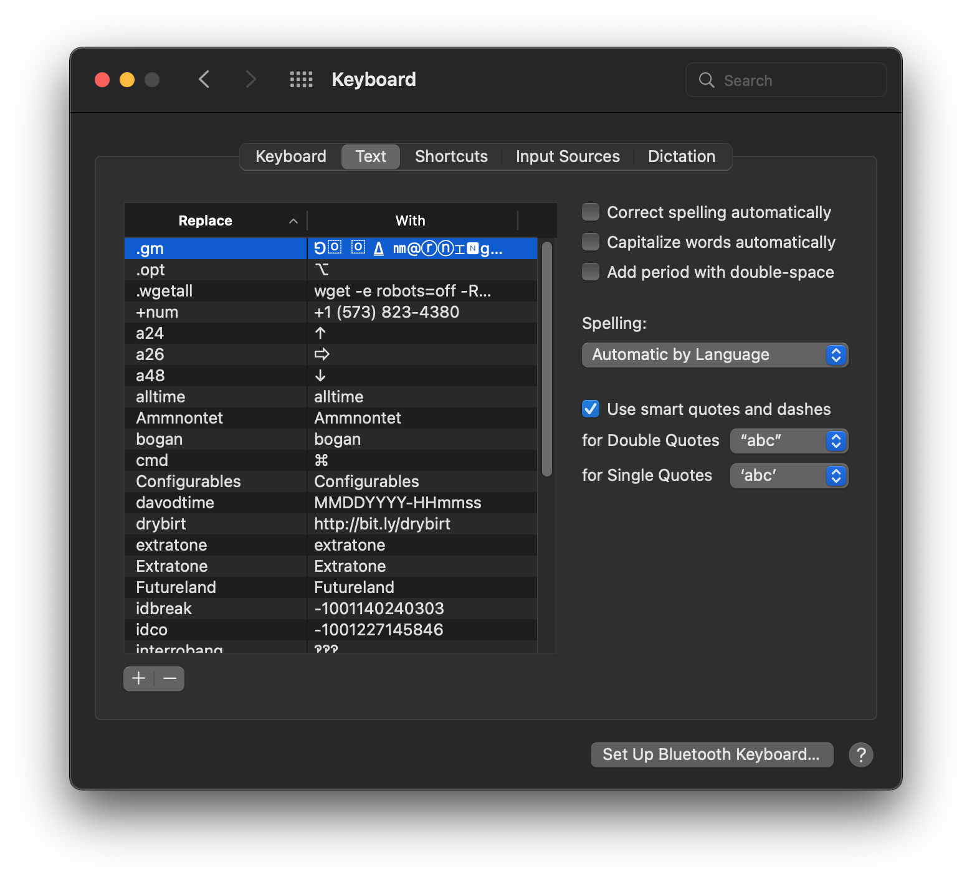Click the plus button to add replacement
The width and height of the screenshot is (972, 882).
tap(138, 678)
